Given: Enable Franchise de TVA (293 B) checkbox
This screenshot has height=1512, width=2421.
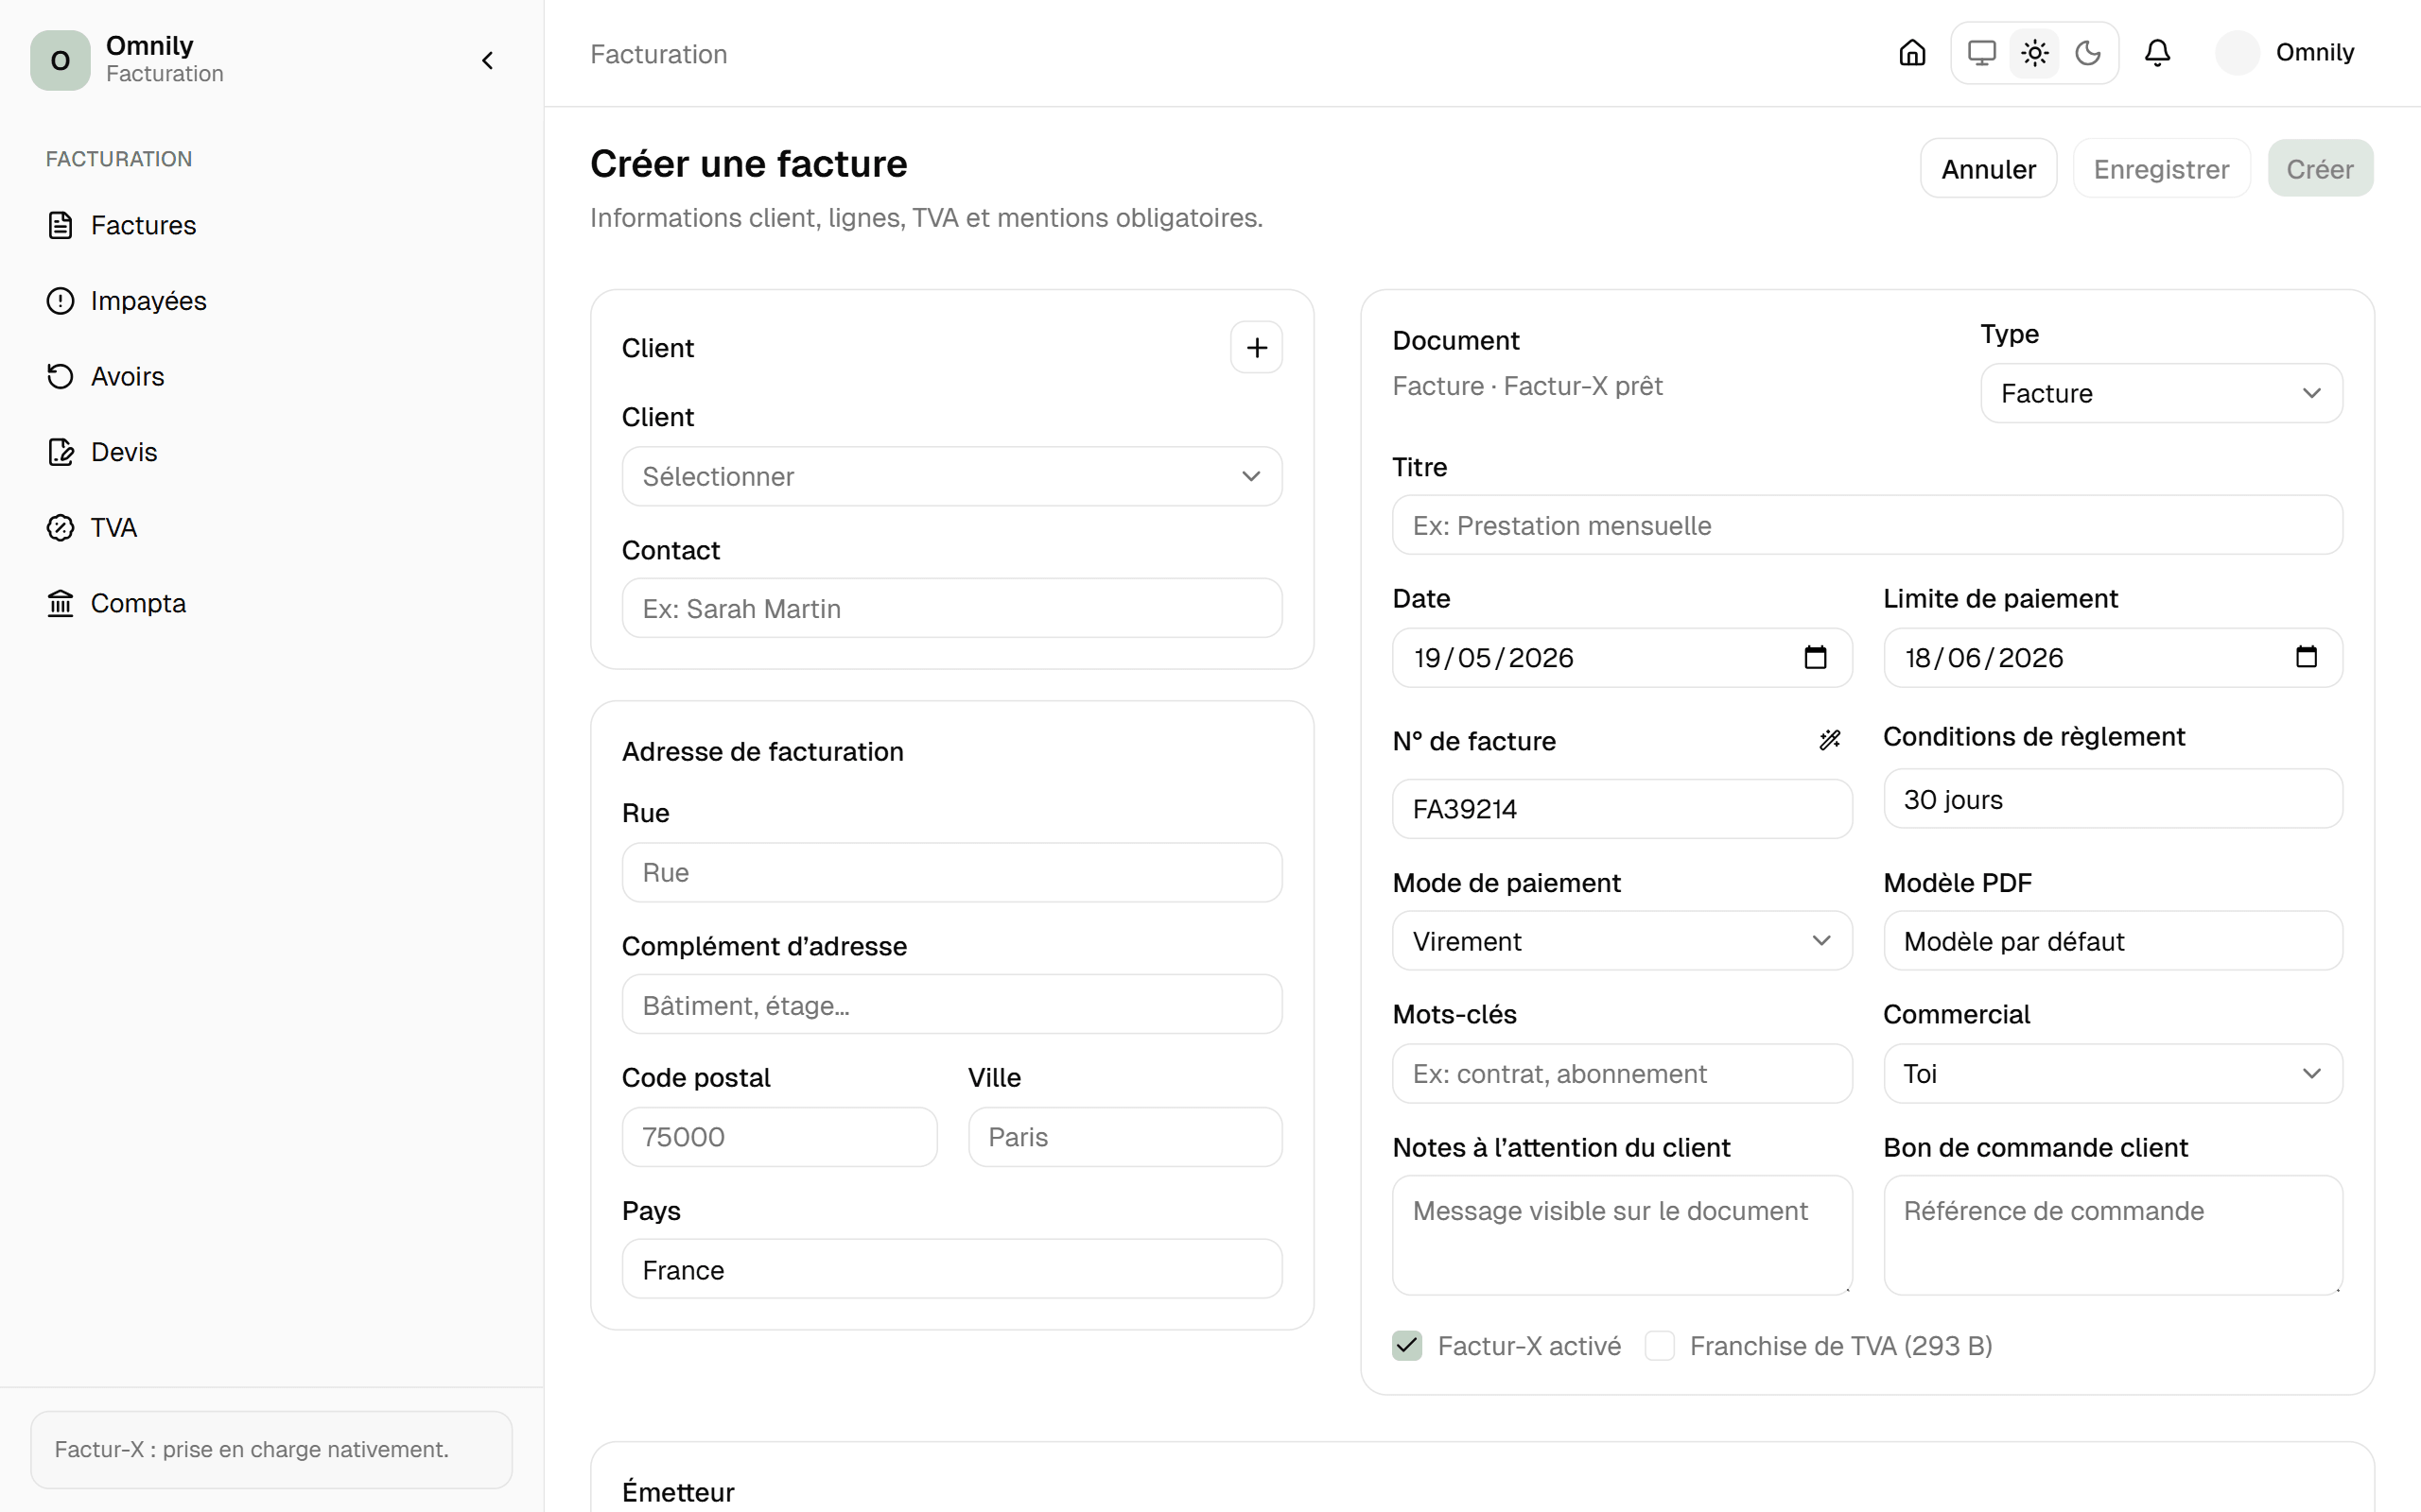Looking at the screenshot, I should click(x=1660, y=1345).
